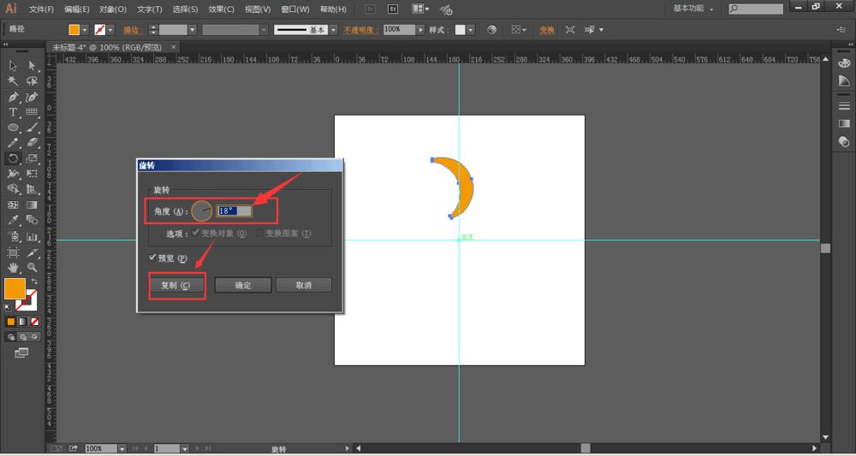856x456 pixels.
Task: Open the 基本功能 workspace dropdown
Action: (x=693, y=9)
